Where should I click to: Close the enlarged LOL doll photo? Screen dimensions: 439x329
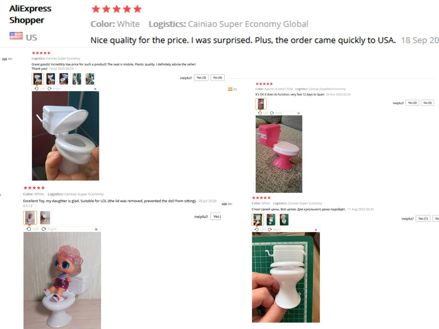pyautogui.click(x=96, y=229)
